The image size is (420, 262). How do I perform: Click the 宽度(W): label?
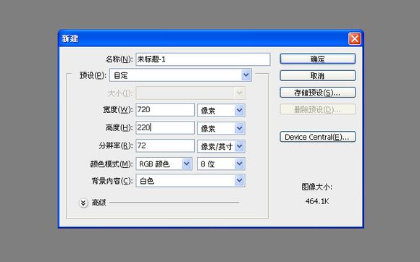(x=118, y=110)
